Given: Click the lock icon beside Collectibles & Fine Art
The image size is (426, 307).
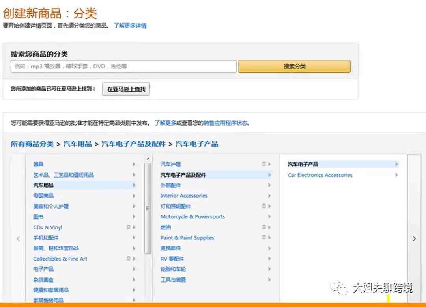Looking at the screenshot, I should coord(128,259).
